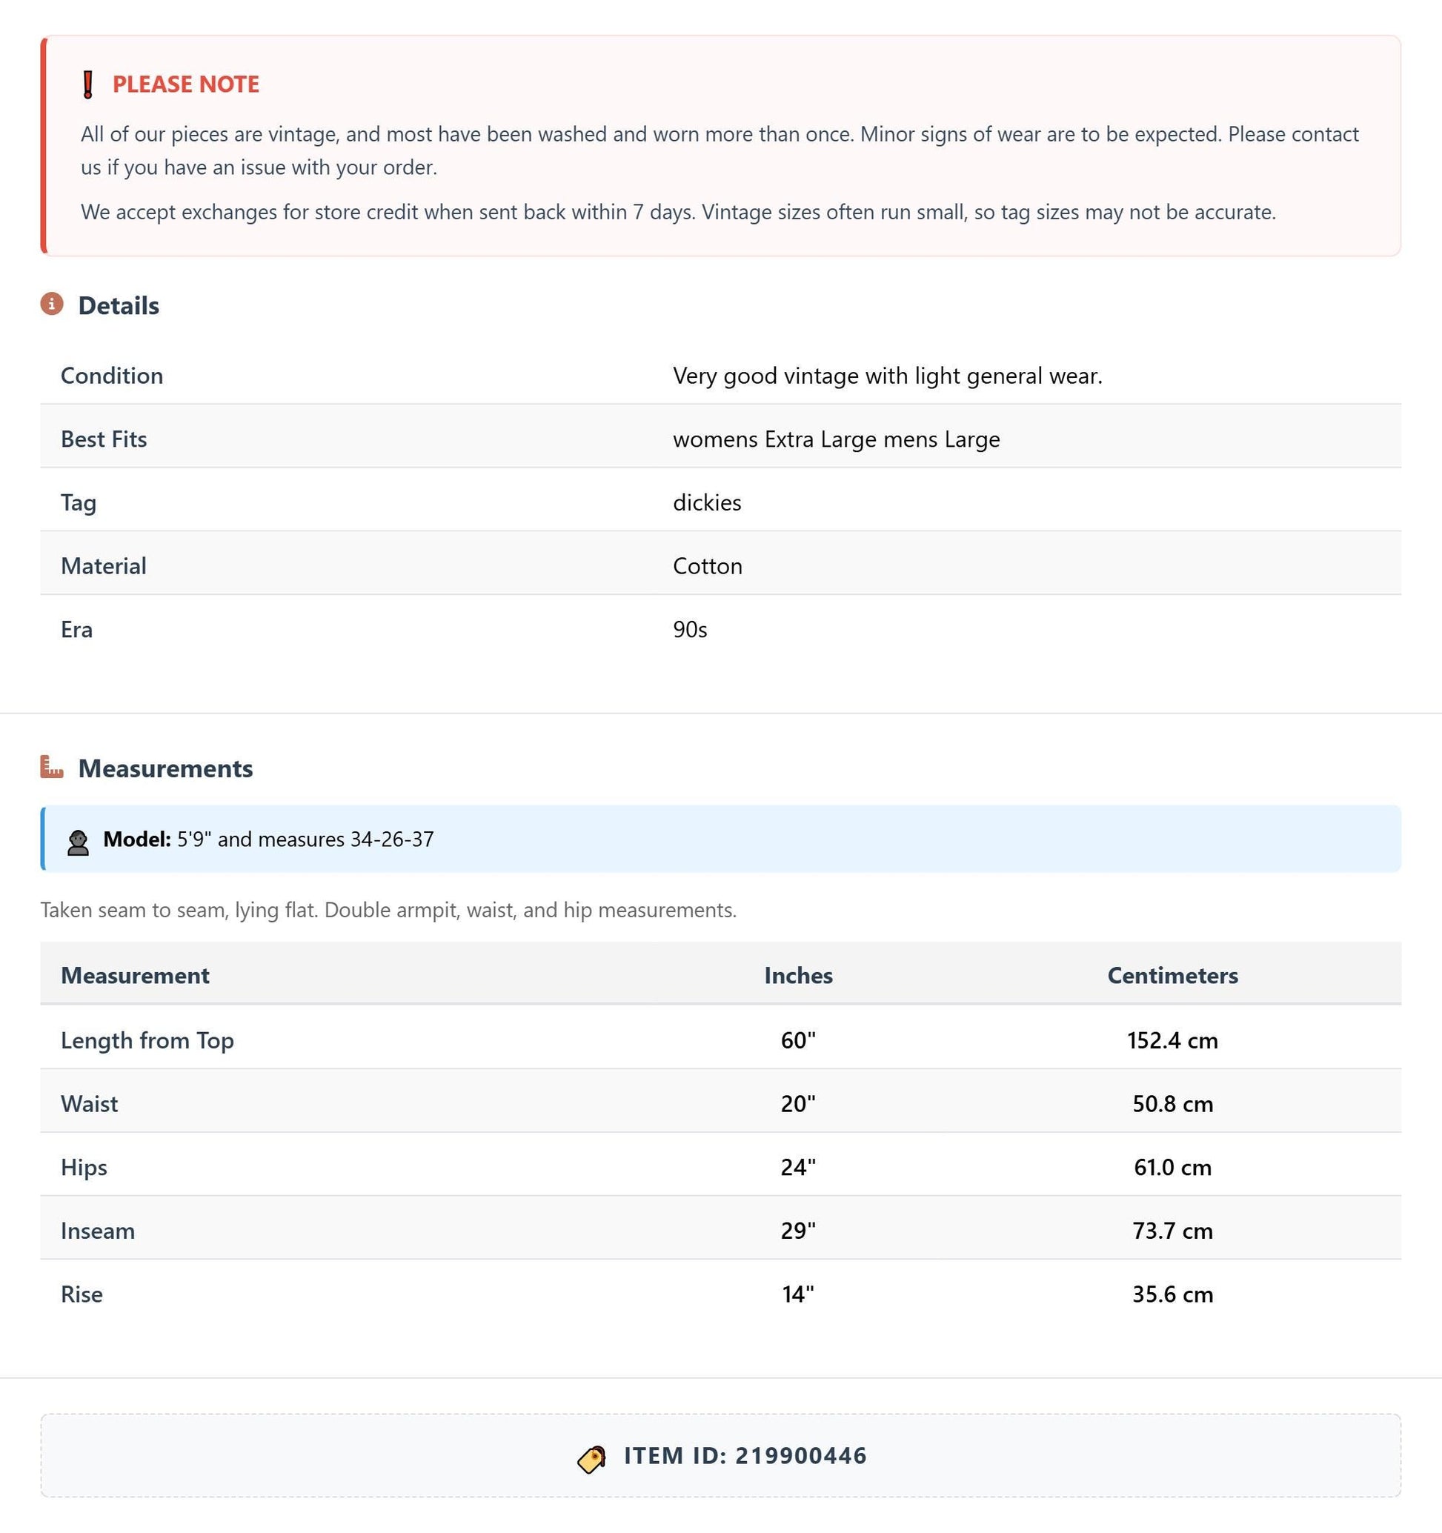Click the 90s era value
The height and width of the screenshot is (1533, 1442).
coord(690,629)
